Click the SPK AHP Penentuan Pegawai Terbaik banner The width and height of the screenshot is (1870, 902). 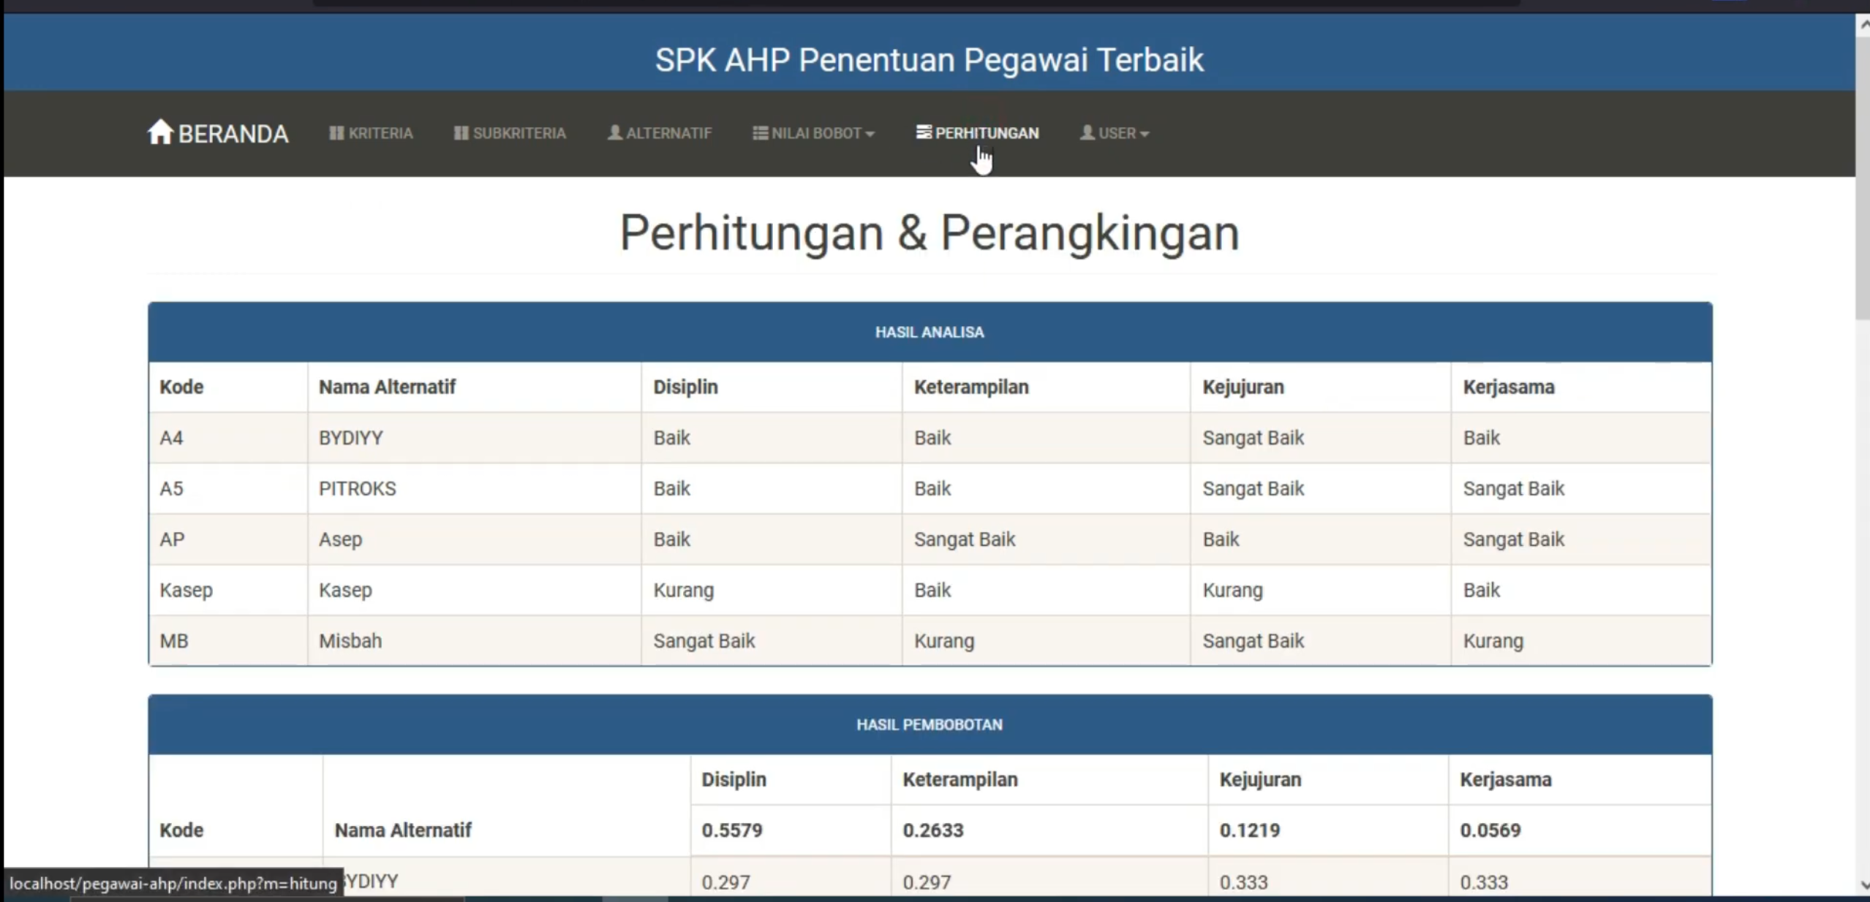coord(930,59)
